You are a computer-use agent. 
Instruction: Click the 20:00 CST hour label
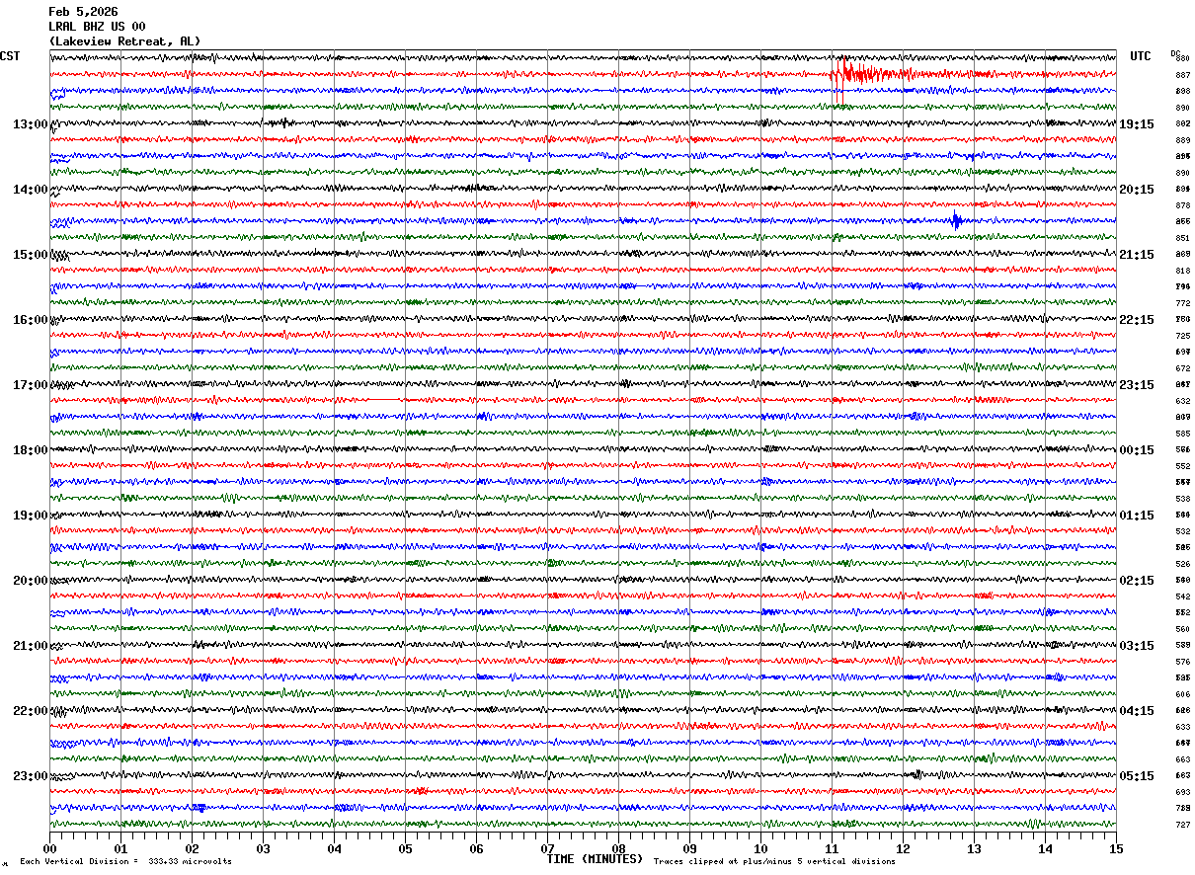(31, 581)
